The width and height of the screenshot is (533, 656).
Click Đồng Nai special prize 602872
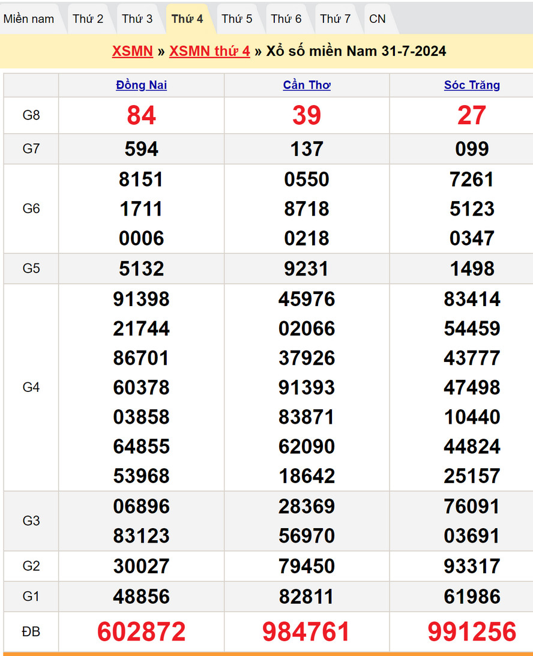click(x=142, y=632)
